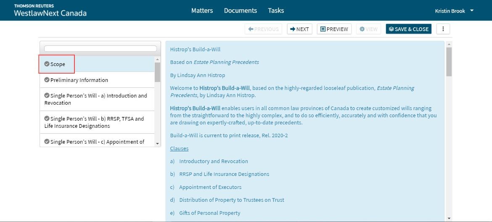Image resolution: width=492 pixels, height=222 pixels.
Task: Click the Next button
Action: [299, 29]
